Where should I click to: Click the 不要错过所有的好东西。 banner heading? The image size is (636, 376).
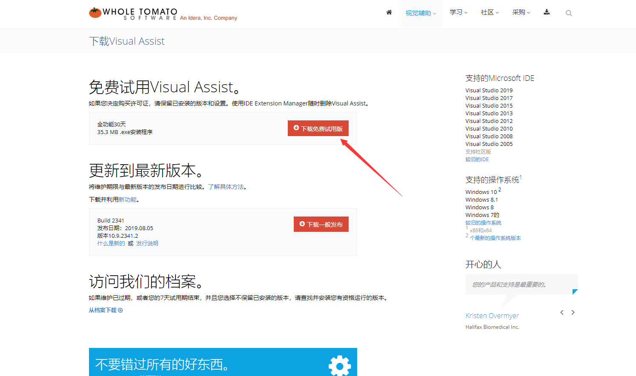coord(163,364)
